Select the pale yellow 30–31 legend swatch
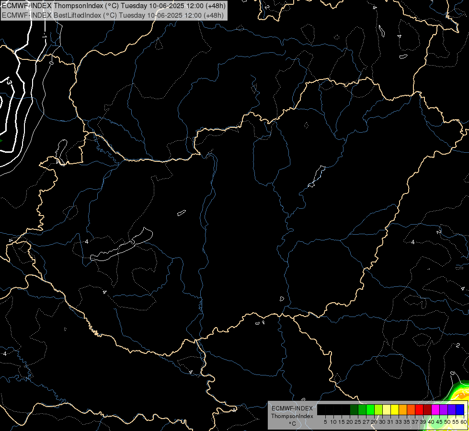The height and width of the screenshot is (431, 469). tap(387, 409)
